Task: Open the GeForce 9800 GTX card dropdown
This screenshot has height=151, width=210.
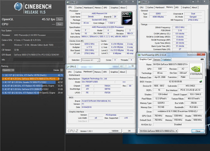Action: 159,131
